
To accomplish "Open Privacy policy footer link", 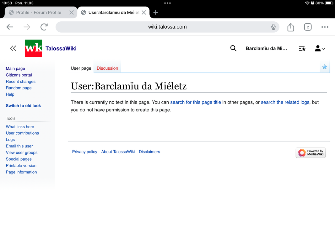I will point(84,152).
